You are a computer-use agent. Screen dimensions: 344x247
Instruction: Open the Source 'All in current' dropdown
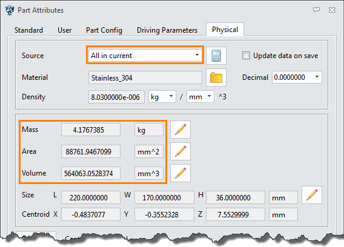click(x=145, y=55)
